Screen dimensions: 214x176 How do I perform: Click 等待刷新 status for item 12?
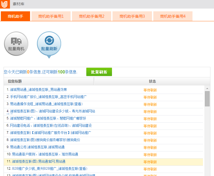click(x=150, y=169)
